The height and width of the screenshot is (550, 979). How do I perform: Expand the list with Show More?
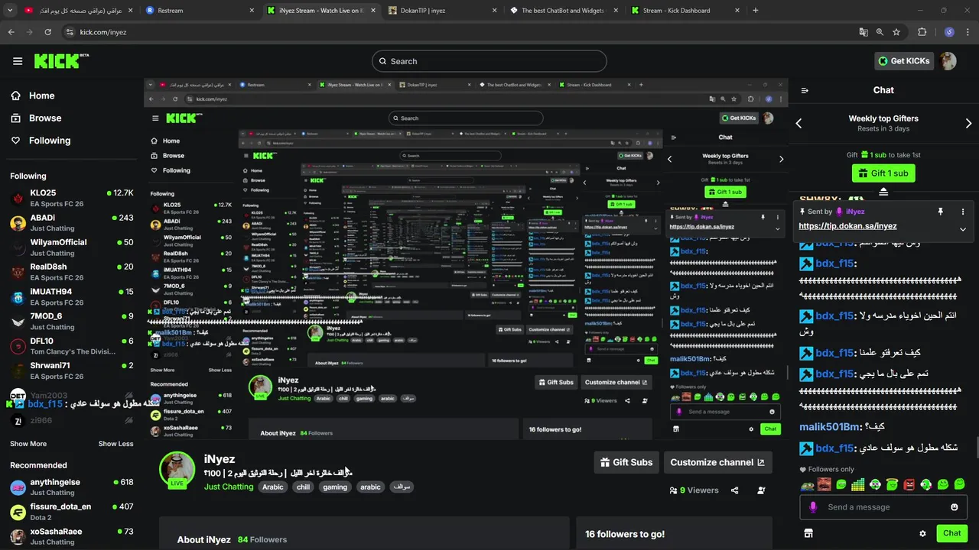pyautogui.click(x=28, y=444)
